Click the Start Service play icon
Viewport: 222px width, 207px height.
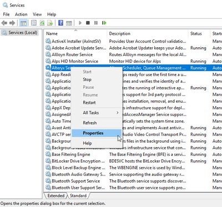[80, 23]
